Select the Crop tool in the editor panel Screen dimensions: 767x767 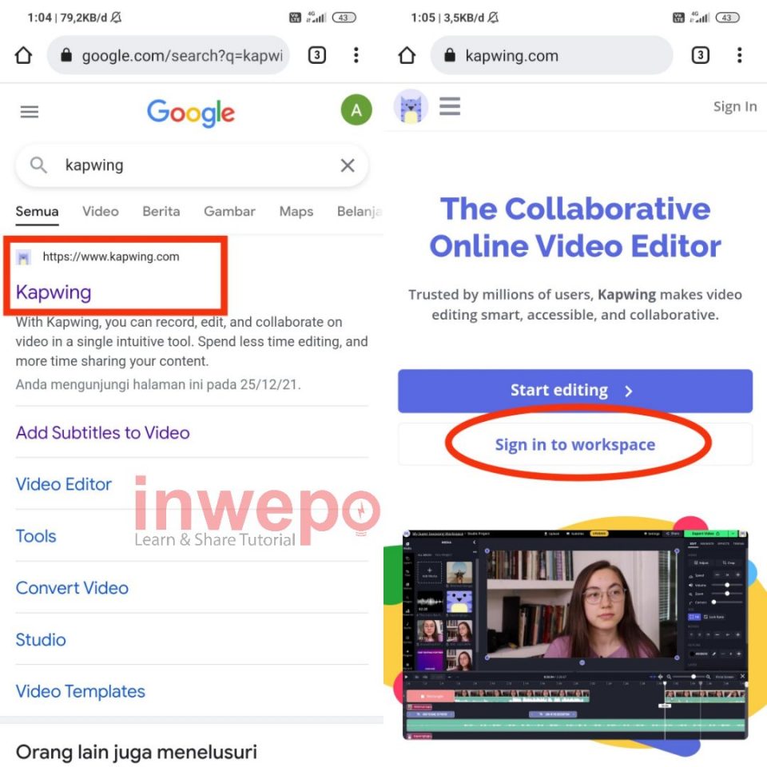[x=727, y=563]
